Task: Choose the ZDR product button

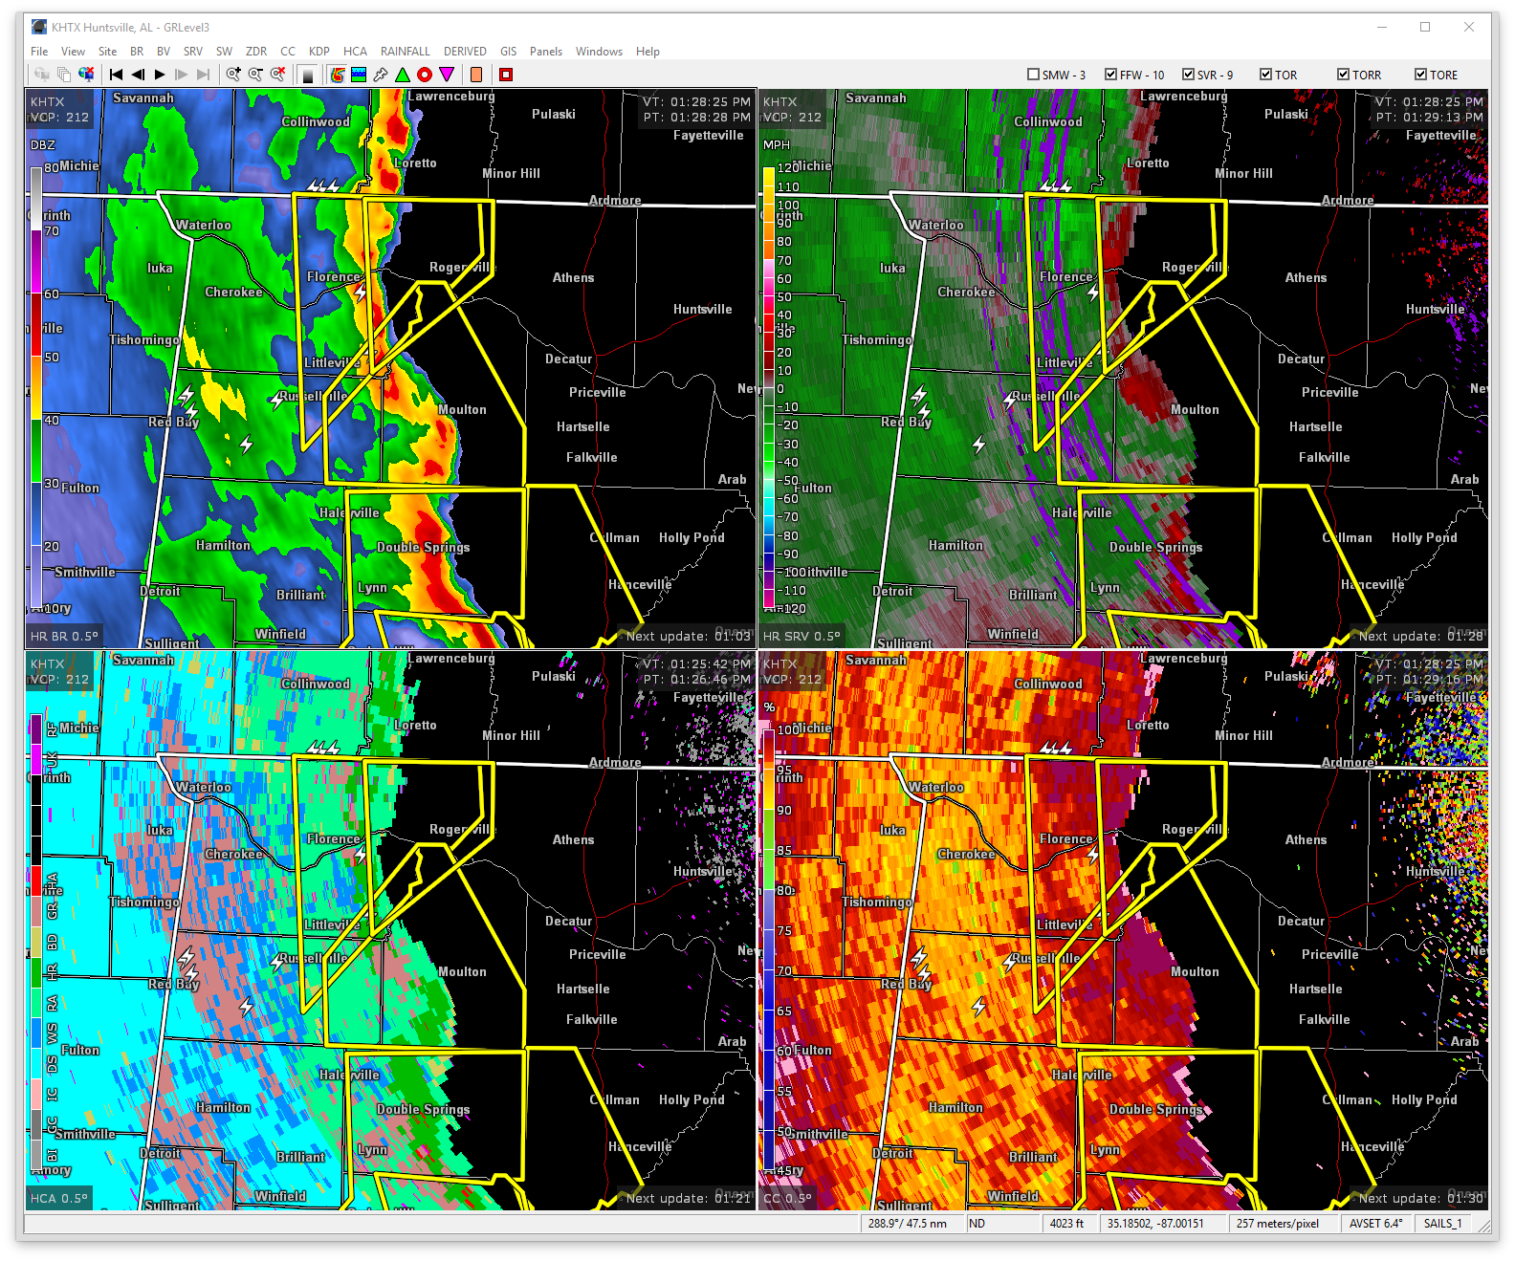Action: pyautogui.click(x=255, y=52)
